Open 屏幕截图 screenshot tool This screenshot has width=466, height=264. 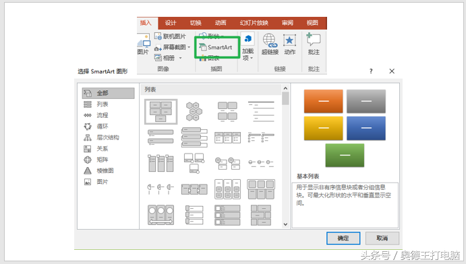click(x=171, y=47)
